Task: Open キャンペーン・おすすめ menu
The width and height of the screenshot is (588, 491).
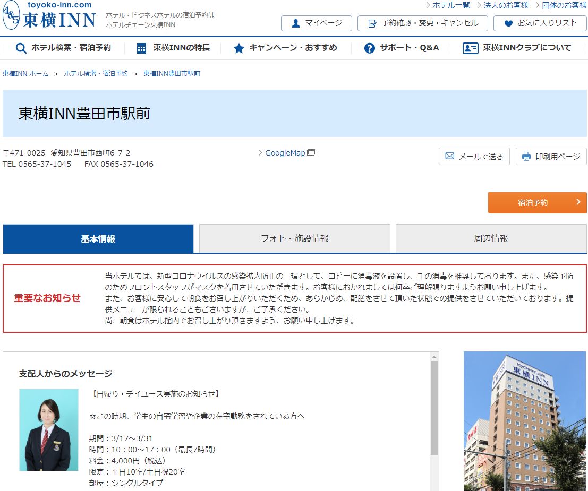Action: pyautogui.click(x=285, y=48)
